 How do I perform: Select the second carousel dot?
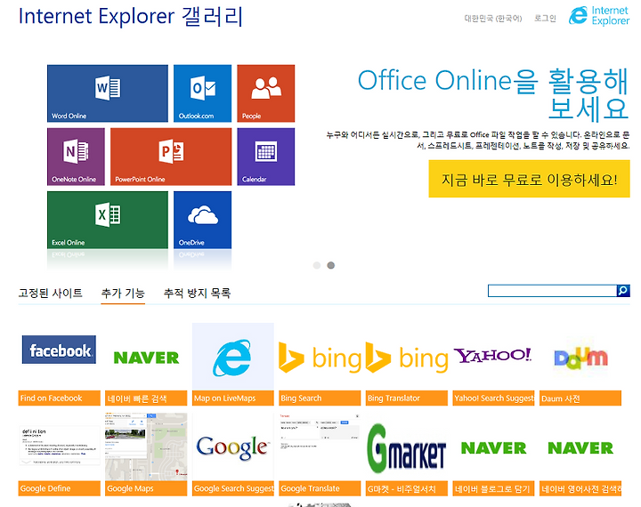coord(330,265)
